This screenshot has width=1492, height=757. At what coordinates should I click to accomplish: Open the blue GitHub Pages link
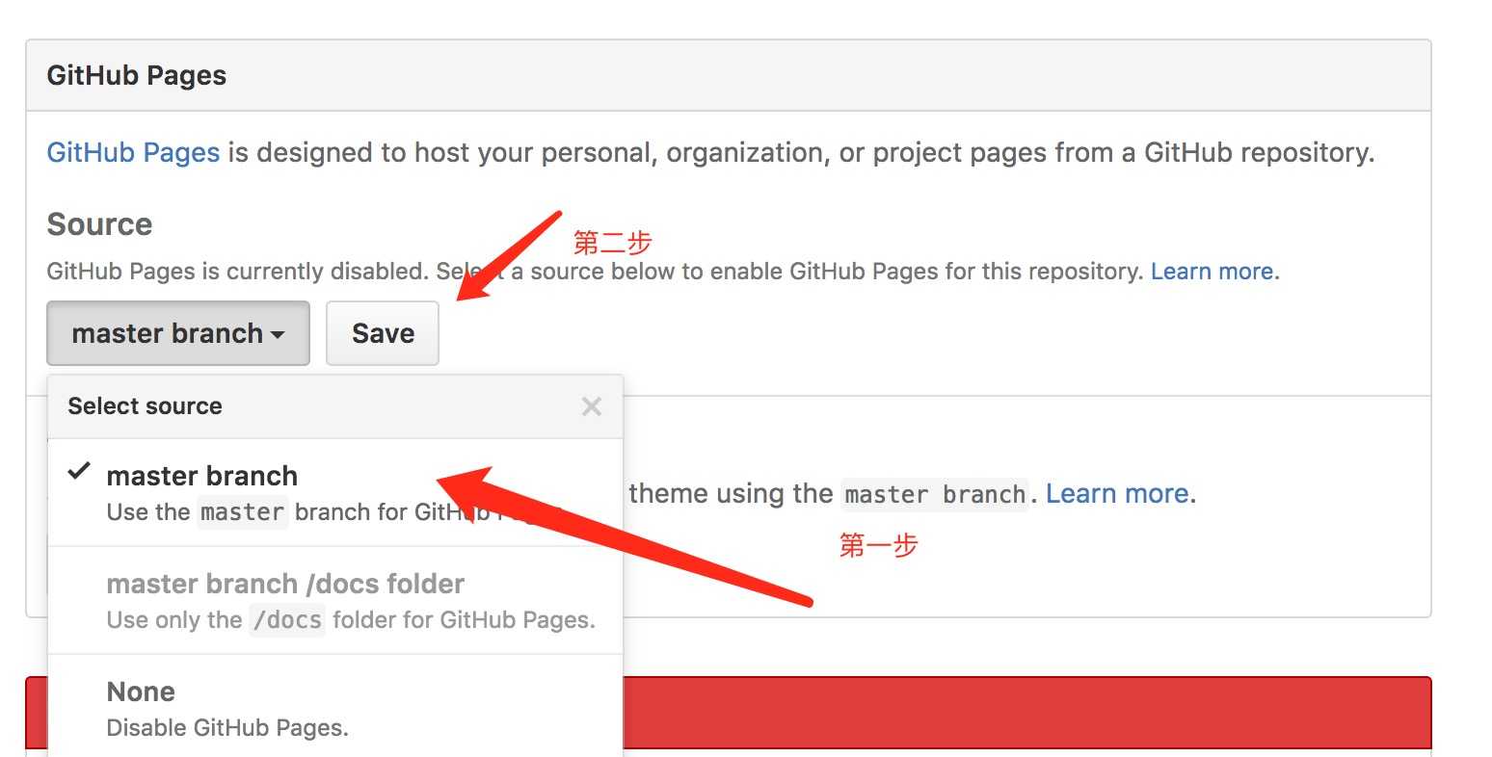[x=133, y=152]
